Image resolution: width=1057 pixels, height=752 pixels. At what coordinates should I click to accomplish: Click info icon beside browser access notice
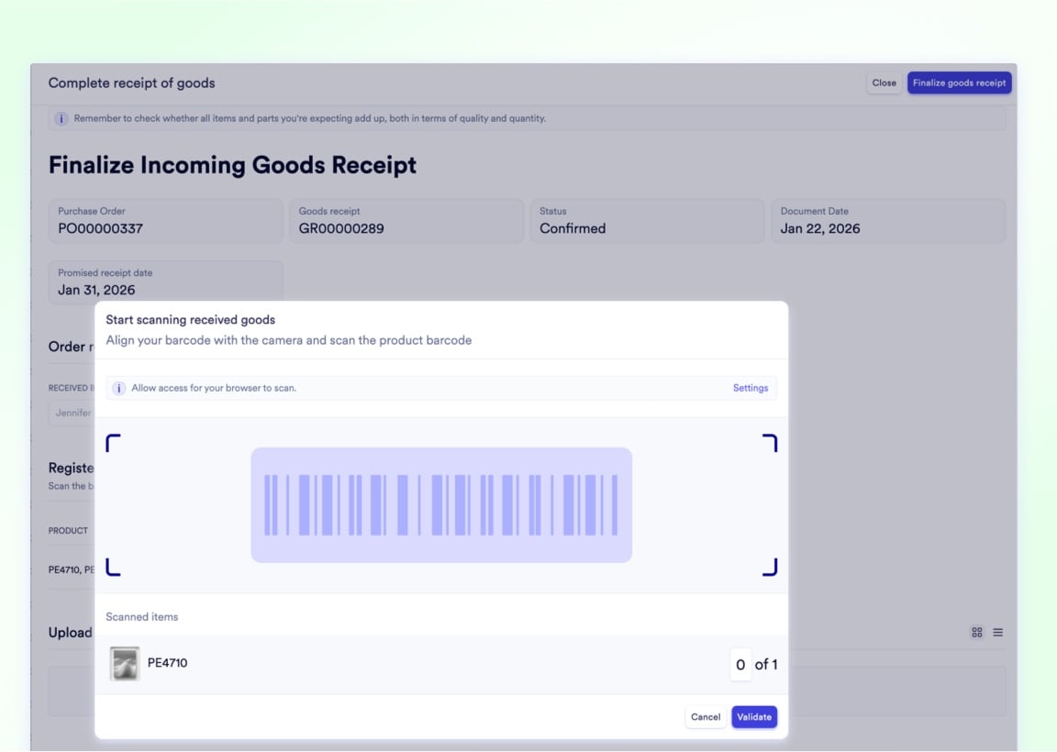(118, 388)
